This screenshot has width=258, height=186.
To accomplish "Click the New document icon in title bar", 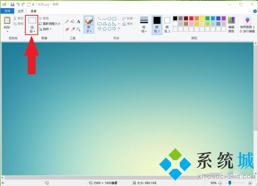I will pyautogui.click(x=28, y=4).
